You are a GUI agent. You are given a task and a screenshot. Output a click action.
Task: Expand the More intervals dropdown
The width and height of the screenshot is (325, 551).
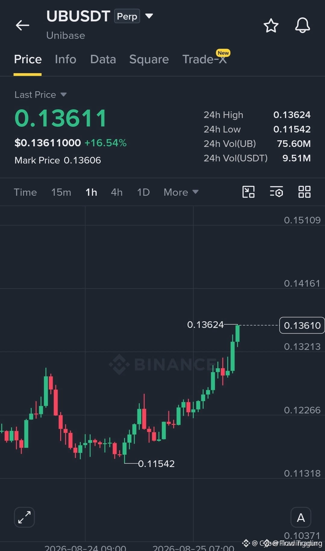pos(181,192)
